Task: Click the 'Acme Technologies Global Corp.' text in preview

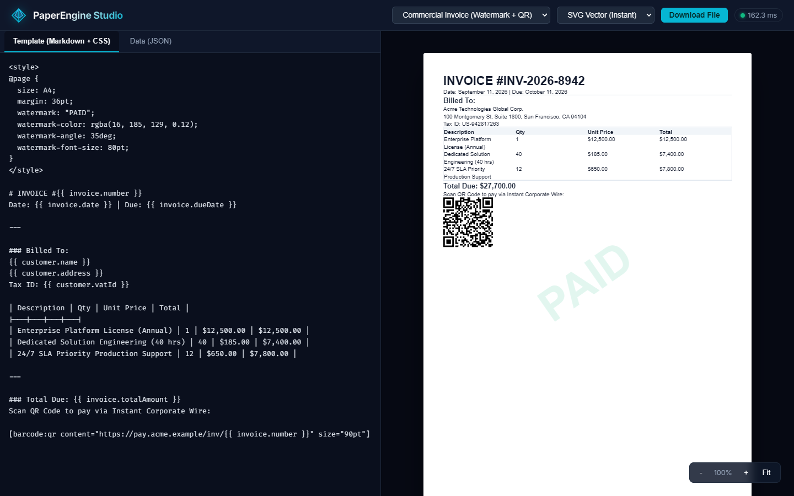Action: pyautogui.click(x=483, y=109)
